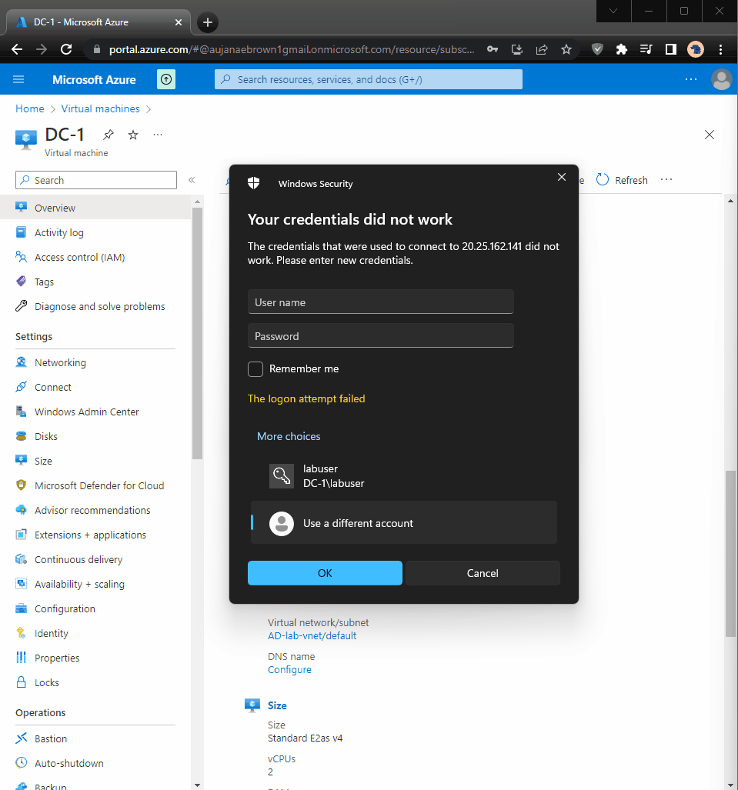Image resolution: width=738 pixels, height=790 pixels.
Task: Mark DC-1 as favorite star
Action: 133,135
